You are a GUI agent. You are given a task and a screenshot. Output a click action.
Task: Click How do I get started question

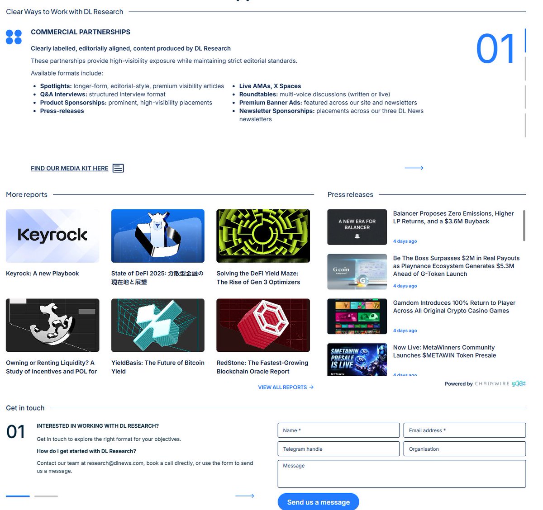pos(86,451)
